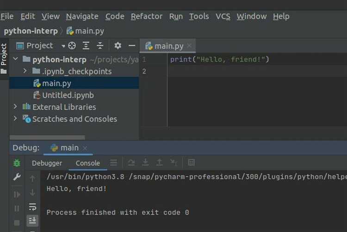Click the Expand All icon in Project panel
This screenshot has height=232, width=347.
[x=86, y=45]
